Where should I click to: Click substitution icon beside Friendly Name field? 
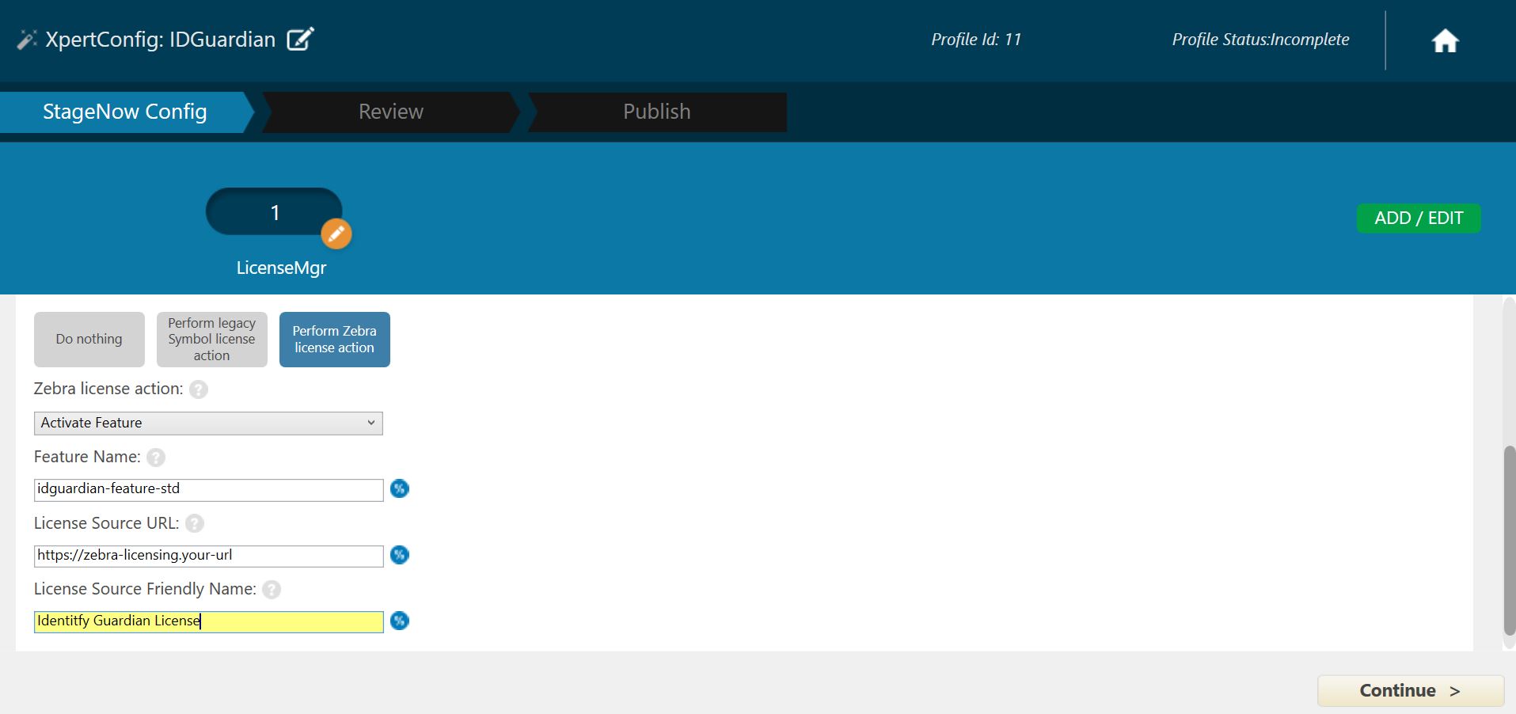[400, 621]
